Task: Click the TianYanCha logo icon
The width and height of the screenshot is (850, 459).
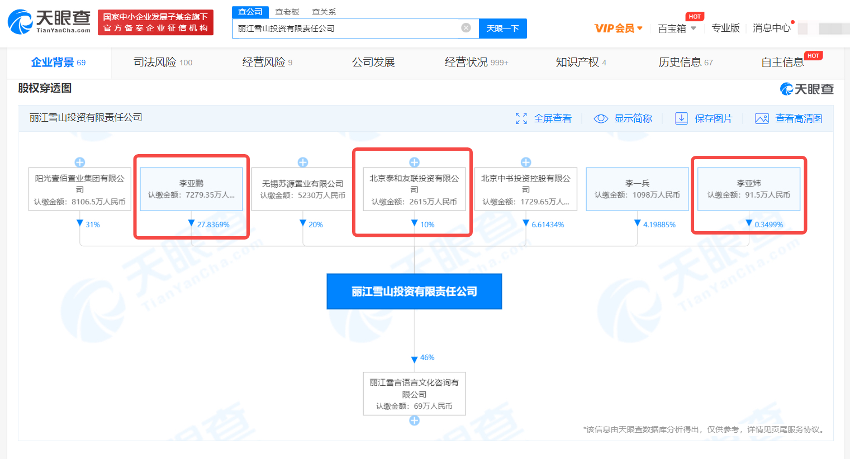Action: point(21,22)
